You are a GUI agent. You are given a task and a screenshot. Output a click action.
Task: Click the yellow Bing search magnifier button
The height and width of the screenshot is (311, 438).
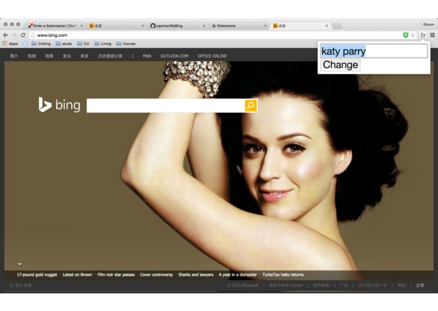[x=251, y=105]
